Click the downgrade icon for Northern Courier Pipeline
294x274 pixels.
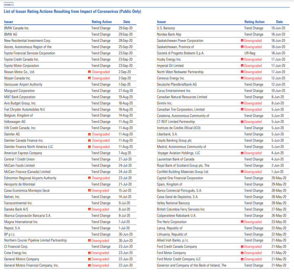pos(89,240)
